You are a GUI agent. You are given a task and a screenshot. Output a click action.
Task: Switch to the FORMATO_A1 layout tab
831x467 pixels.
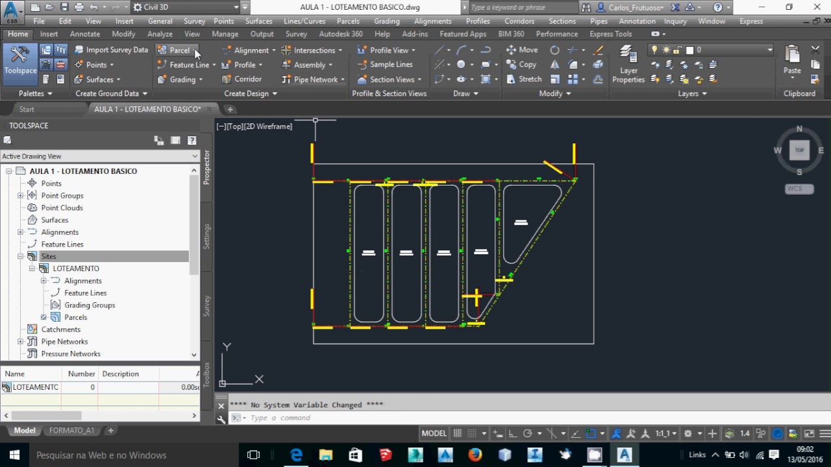(x=71, y=430)
